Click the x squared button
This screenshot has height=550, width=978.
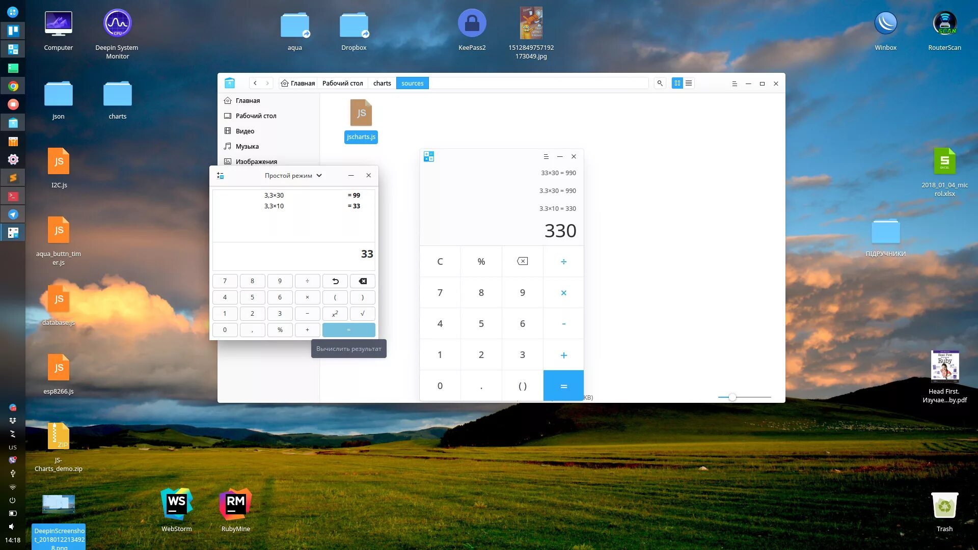(x=335, y=314)
